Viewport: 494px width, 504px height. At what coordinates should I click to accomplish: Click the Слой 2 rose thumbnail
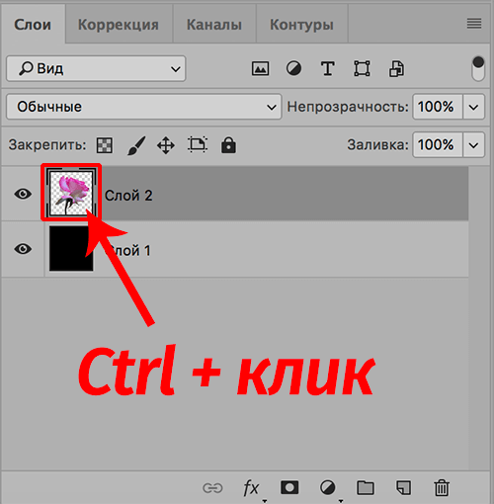[71, 193]
